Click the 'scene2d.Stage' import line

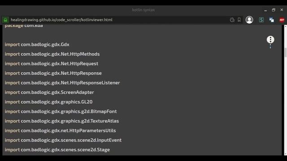point(57,150)
